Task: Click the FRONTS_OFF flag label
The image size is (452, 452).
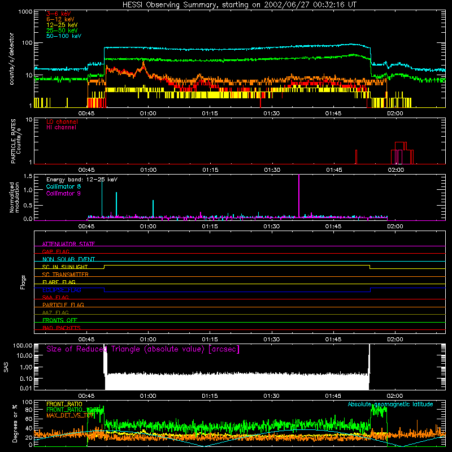Action: tap(60, 320)
